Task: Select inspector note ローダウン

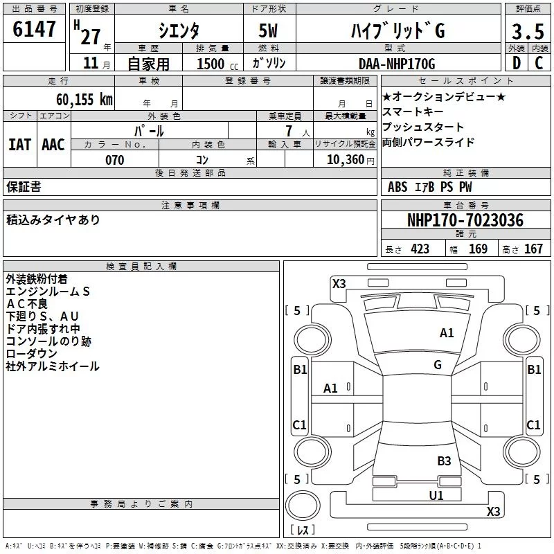Action: [31, 354]
